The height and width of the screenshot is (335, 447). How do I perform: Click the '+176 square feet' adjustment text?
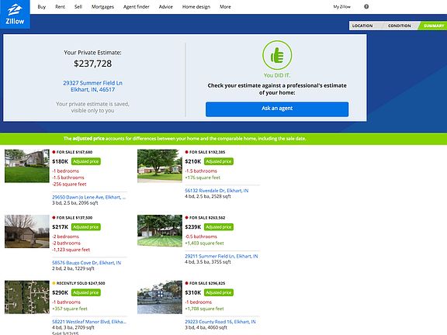coord(203,178)
